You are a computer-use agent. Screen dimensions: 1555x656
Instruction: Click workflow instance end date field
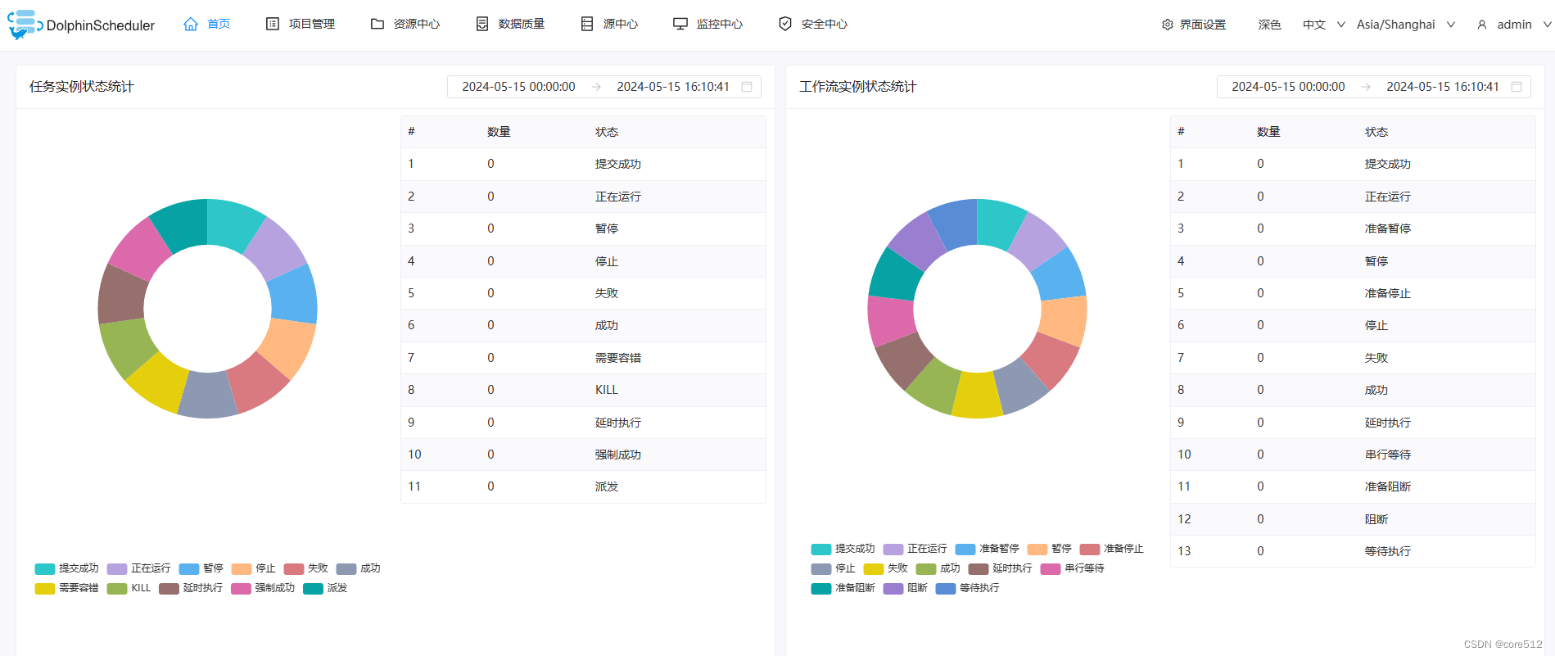tap(1443, 87)
